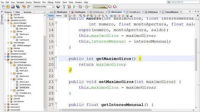
Task: Click the Previous Bookmark icon
Action: click(99, 16)
